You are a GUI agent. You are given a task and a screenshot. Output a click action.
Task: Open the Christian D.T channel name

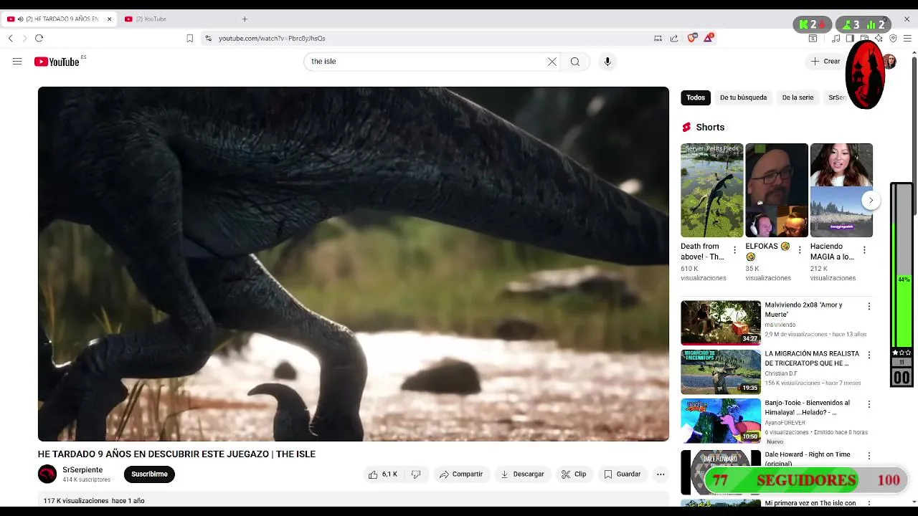point(781,373)
